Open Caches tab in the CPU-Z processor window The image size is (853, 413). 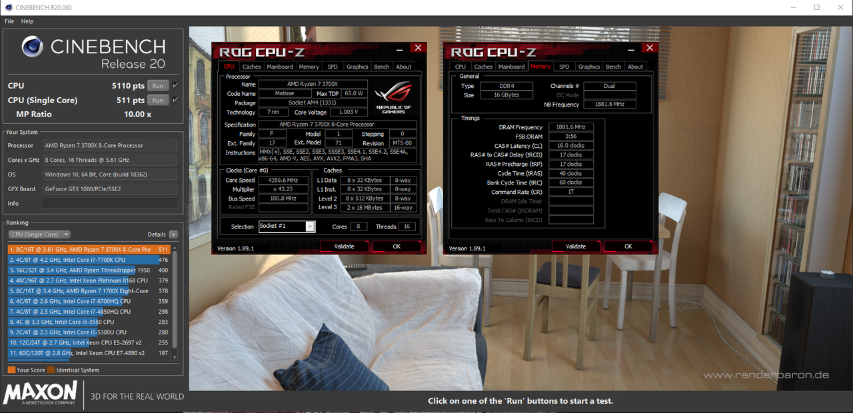point(252,67)
